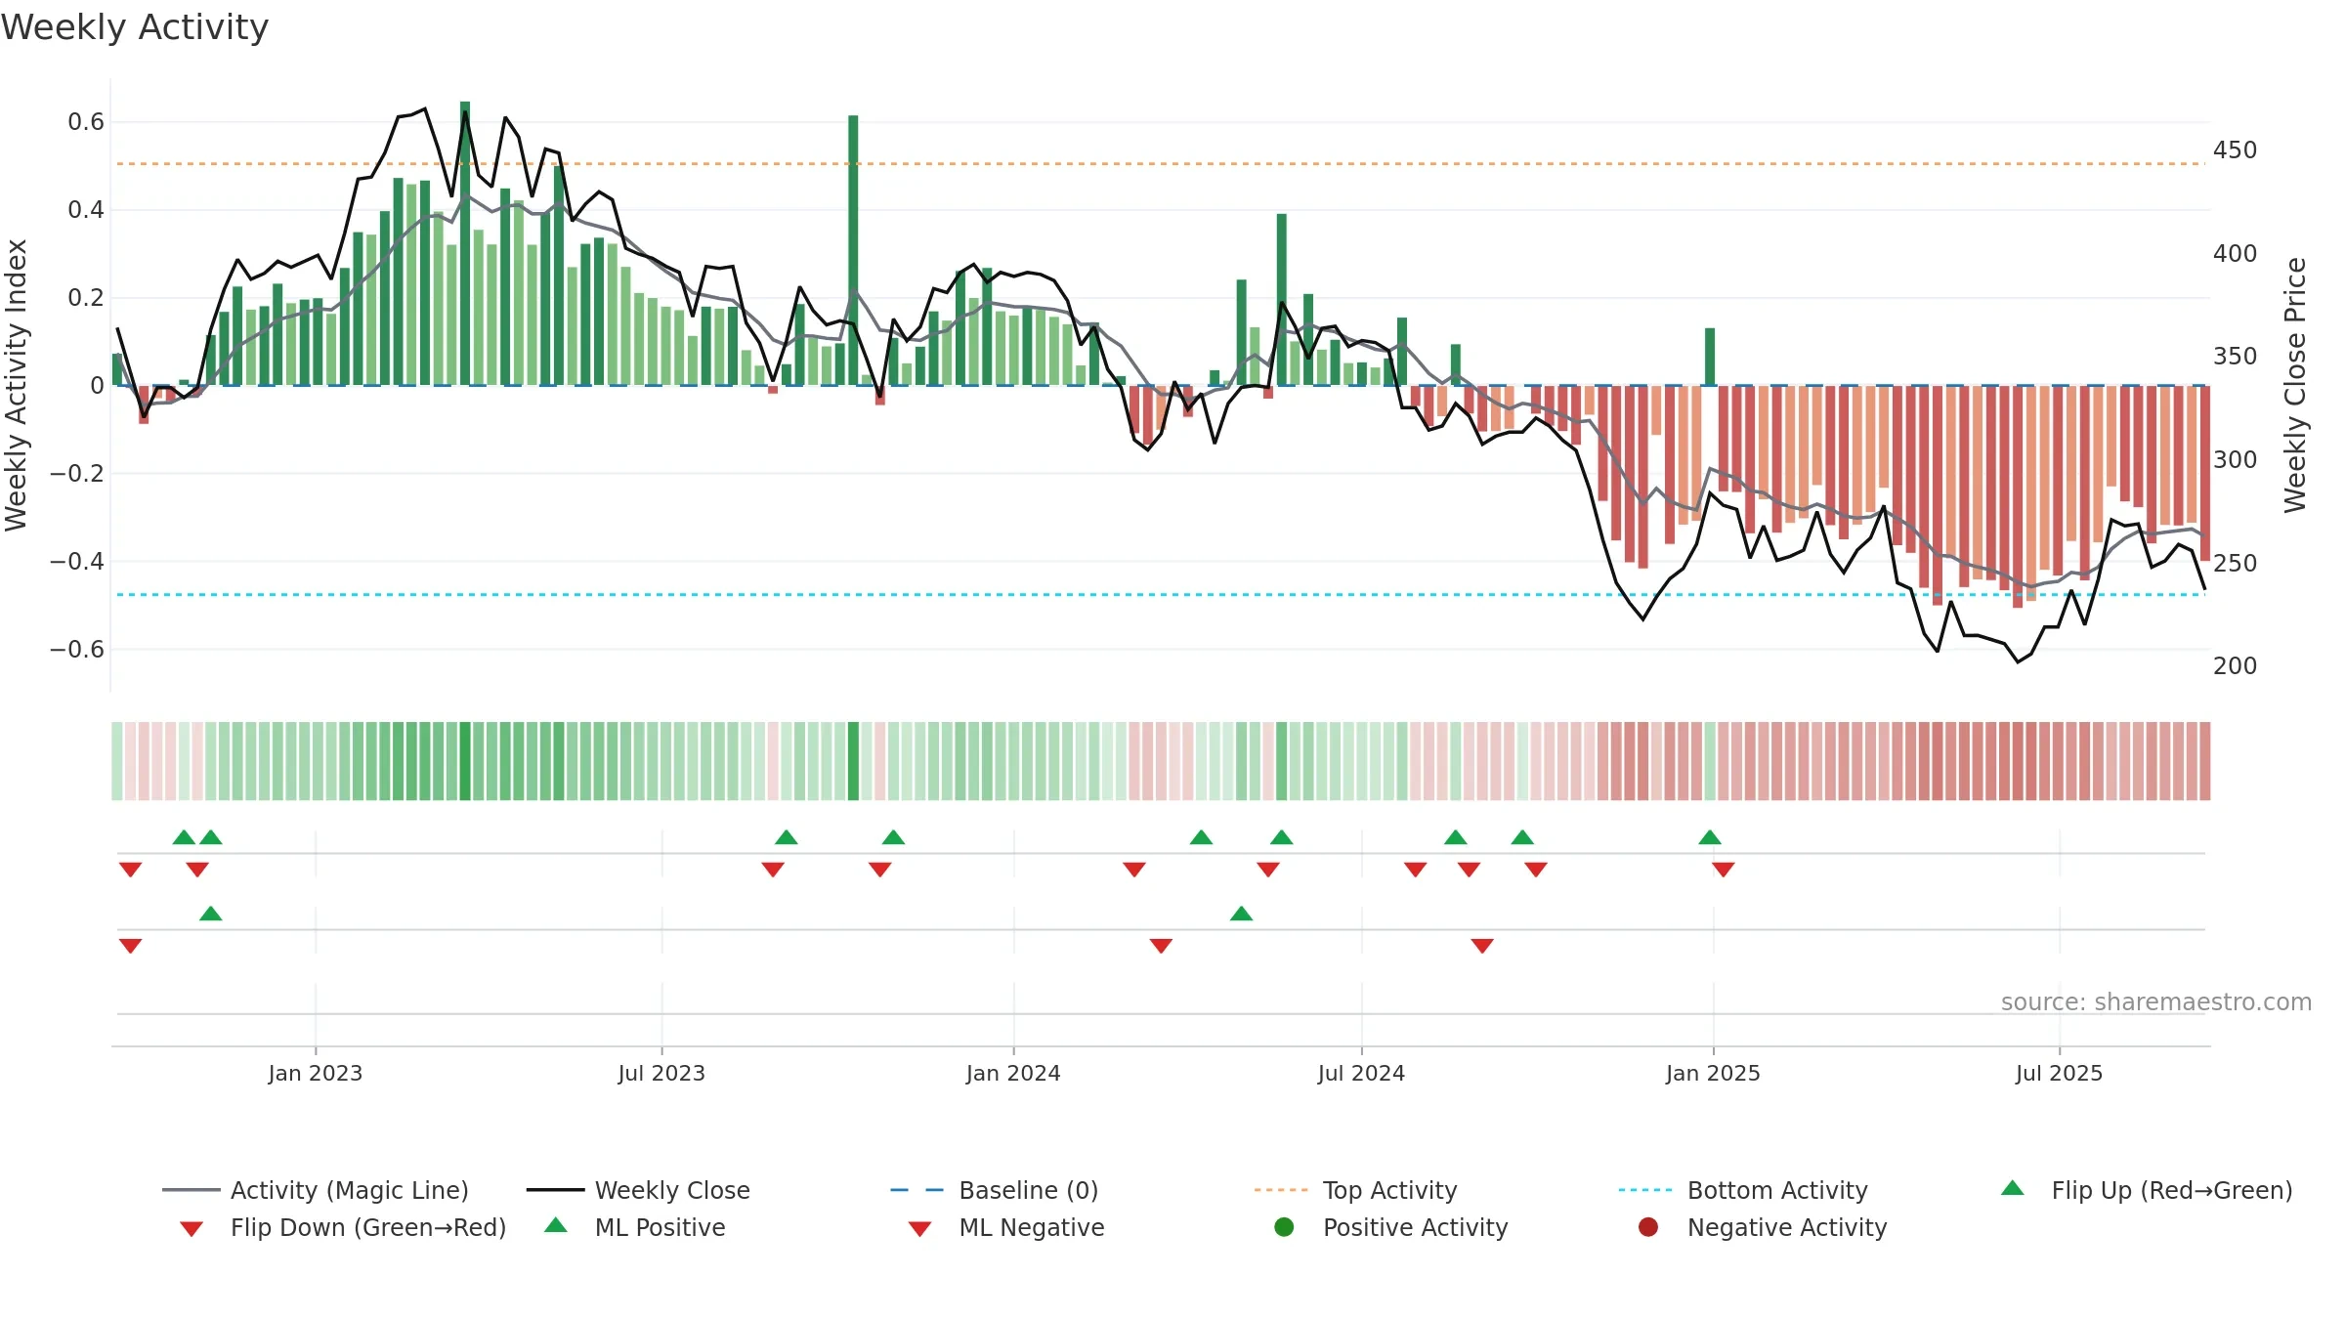Click the Jan 2023 axis label

click(316, 1074)
